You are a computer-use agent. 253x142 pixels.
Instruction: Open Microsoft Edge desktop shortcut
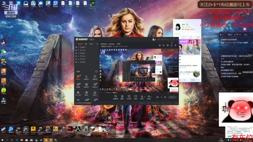pos(18,3)
